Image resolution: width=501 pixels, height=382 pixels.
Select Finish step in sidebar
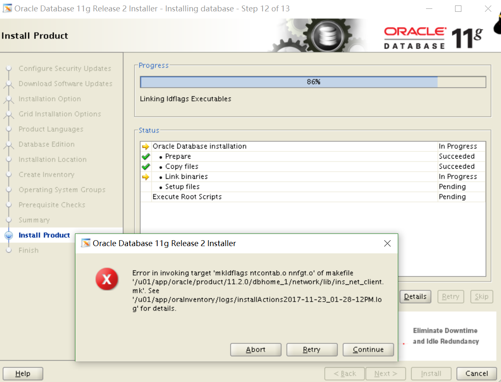pos(28,250)
